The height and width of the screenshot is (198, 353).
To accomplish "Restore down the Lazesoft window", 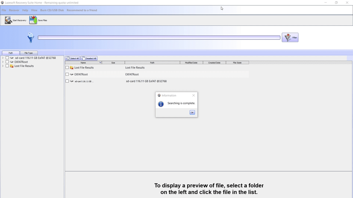I will click(x=336, y=3).
